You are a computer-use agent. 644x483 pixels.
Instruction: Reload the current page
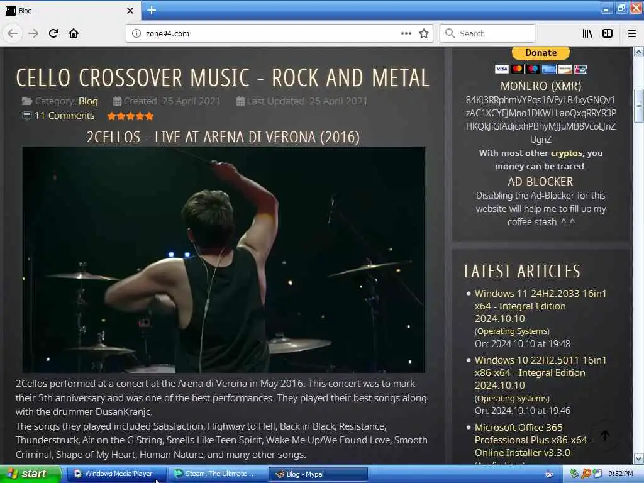(x=53, y=33)
